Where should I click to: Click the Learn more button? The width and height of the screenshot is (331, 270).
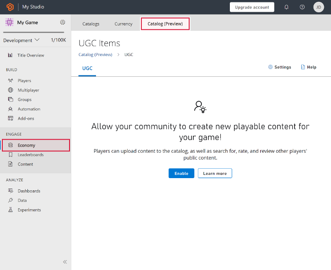coord(215,173)
